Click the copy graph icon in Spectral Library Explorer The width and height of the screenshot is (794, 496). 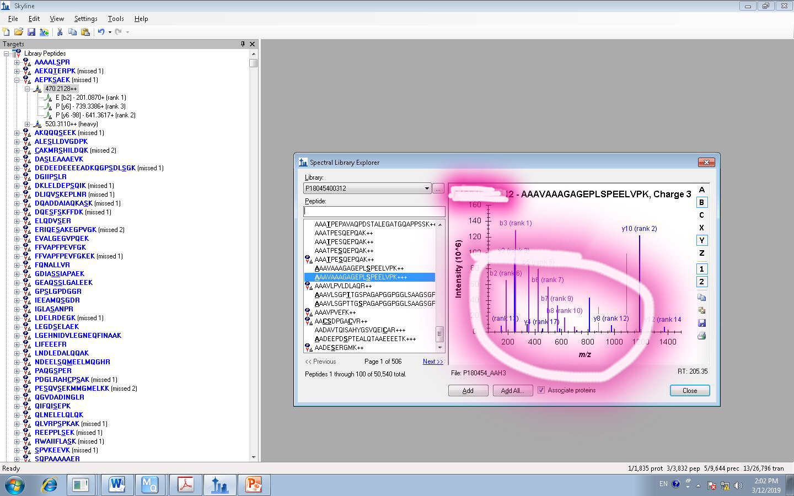701,298
